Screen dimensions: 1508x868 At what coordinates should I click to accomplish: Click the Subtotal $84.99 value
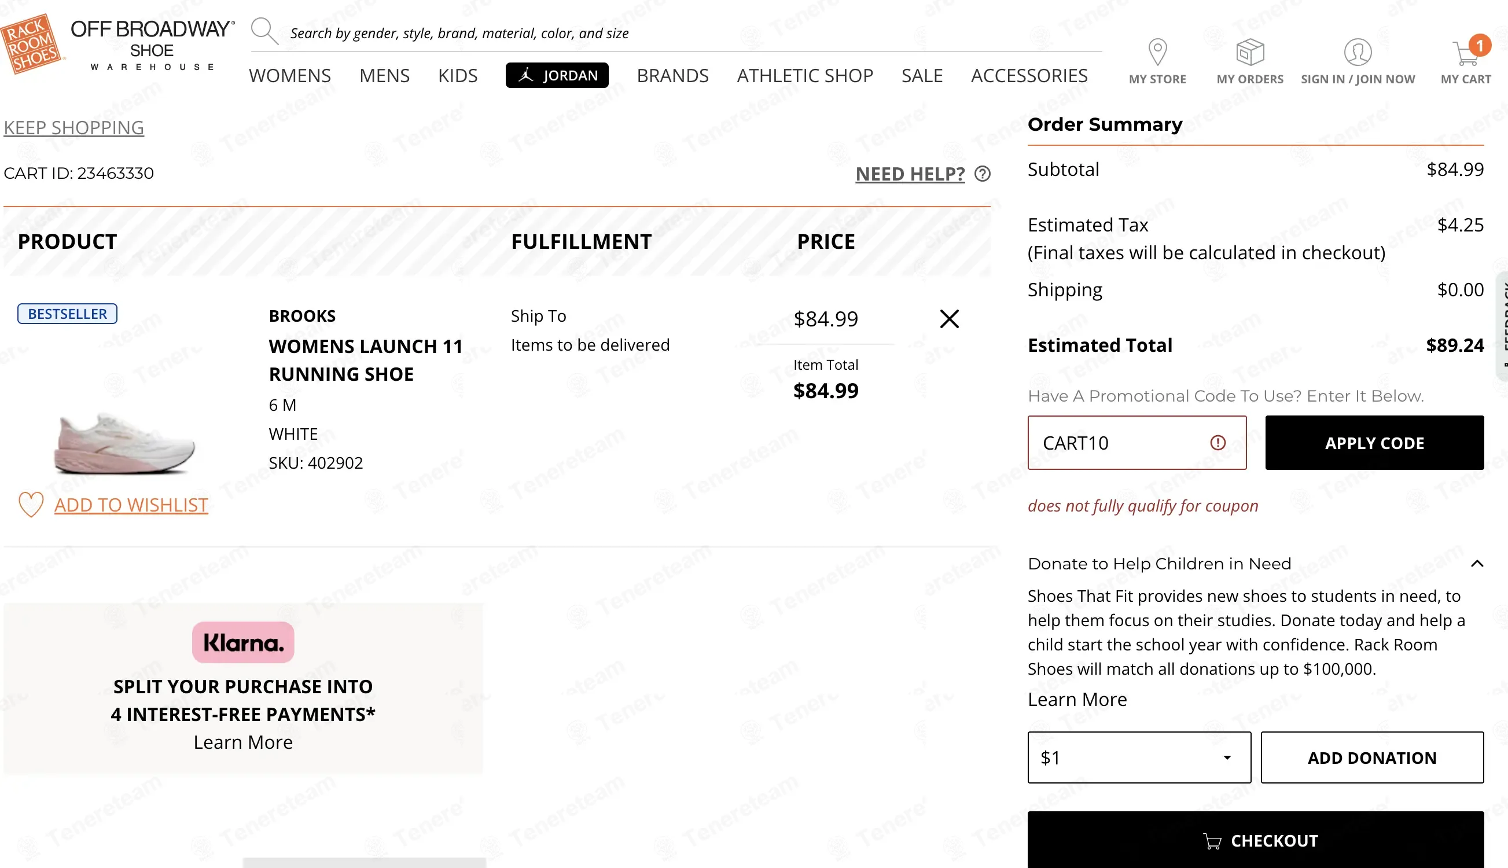coord(1454,170)
